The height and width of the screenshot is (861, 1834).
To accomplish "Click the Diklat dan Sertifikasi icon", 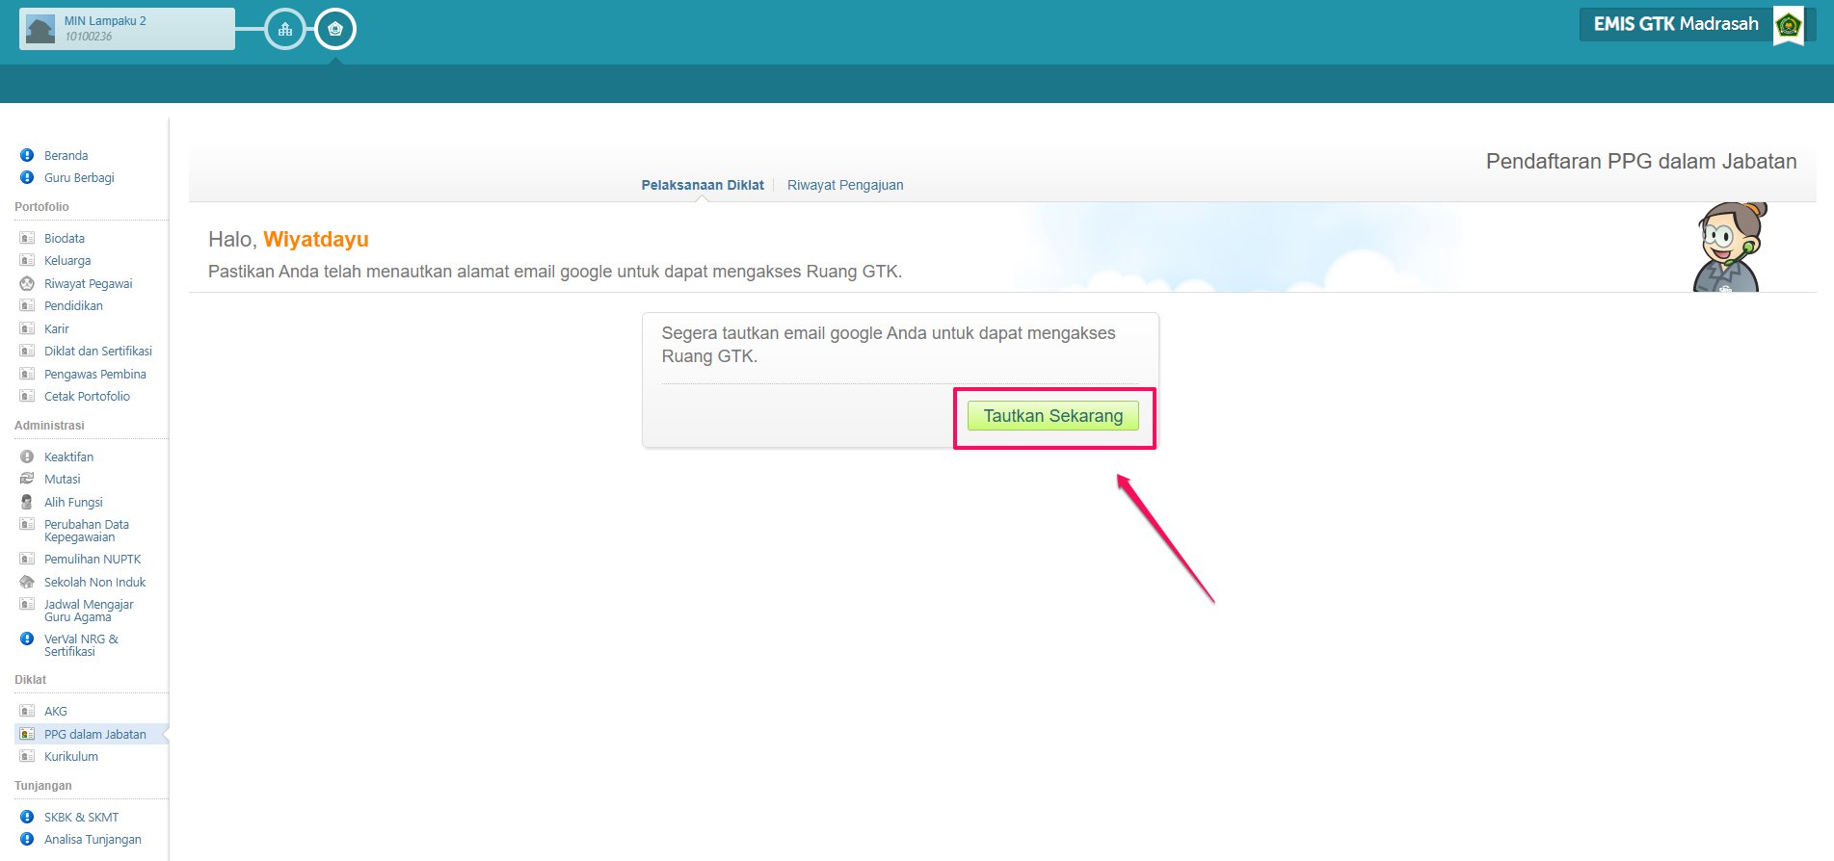I will 27,351.
